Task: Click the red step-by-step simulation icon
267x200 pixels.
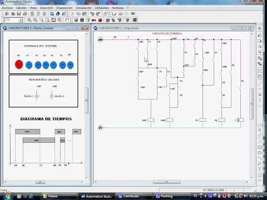Action: click(x=94, y=20)
